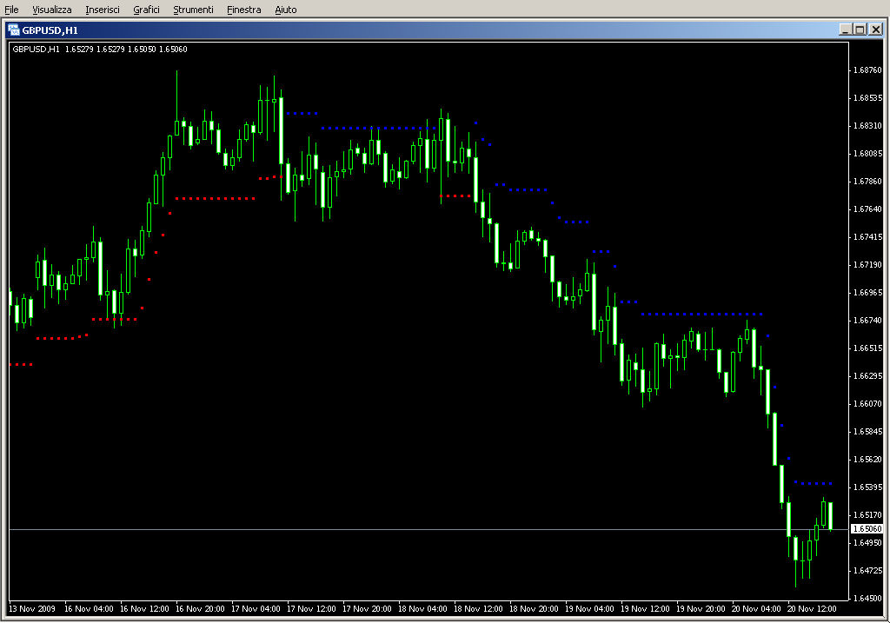Open the Grafici menu
The width and height of the screenshot is (890, 623).
[x=146, y=10]
